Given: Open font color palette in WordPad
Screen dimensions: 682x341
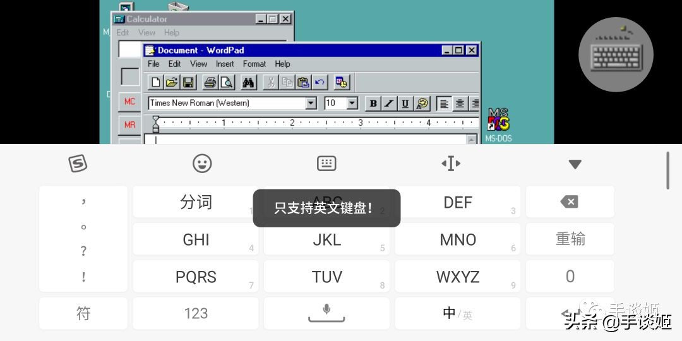Looking at the screenshot, I should (x=421, y=104).
